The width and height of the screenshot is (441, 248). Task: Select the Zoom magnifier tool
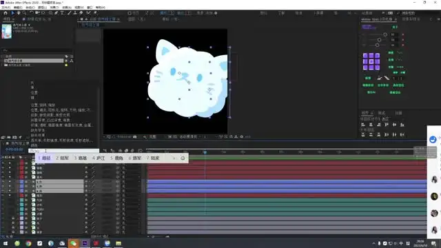click(25, 13)
